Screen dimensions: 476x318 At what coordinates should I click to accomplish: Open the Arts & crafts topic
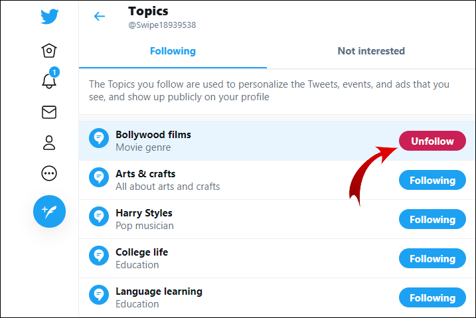point(145,174)
